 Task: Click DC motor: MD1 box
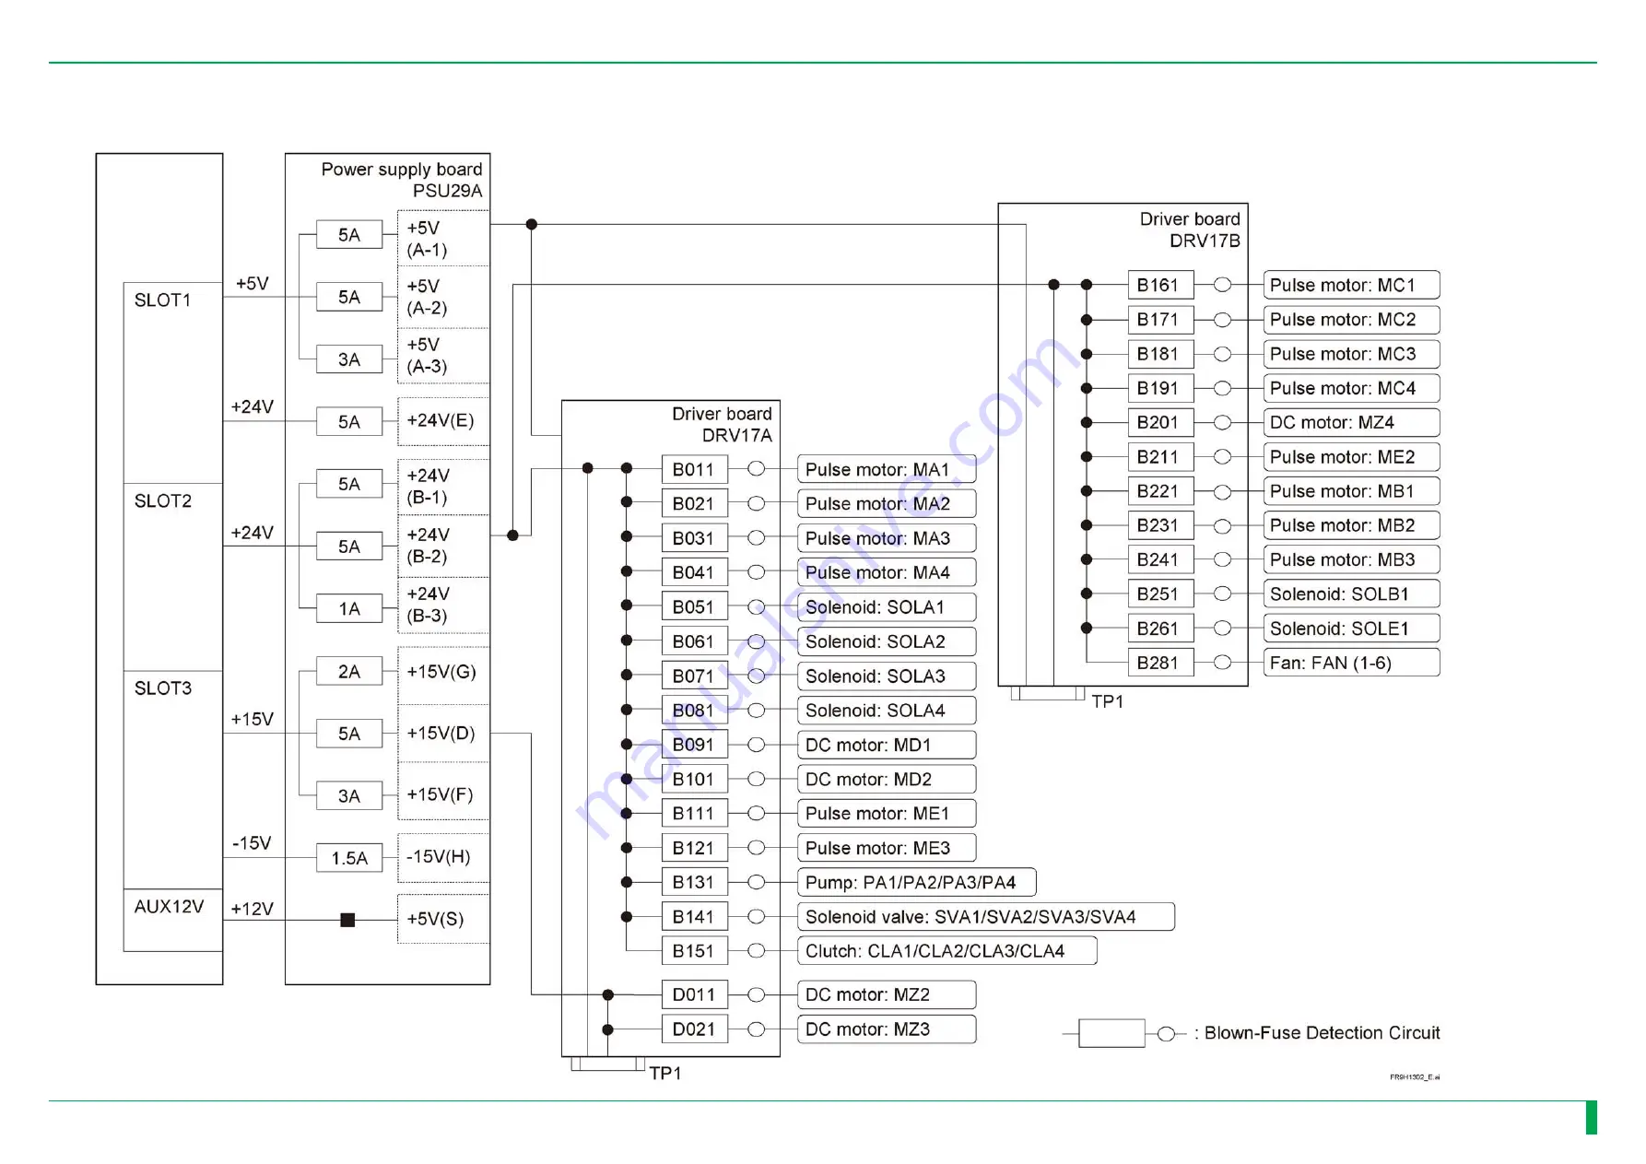(x=886, y=745)
